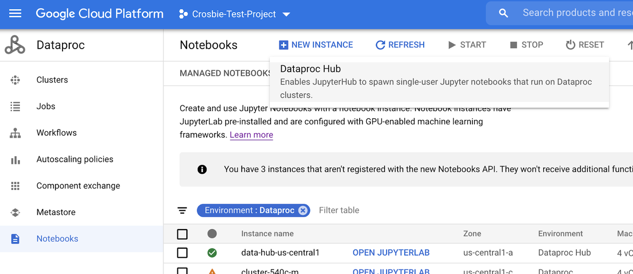
Task: Open the Crosbie-Test-Project project selector dropdown
Action: (x=234, y=14)
